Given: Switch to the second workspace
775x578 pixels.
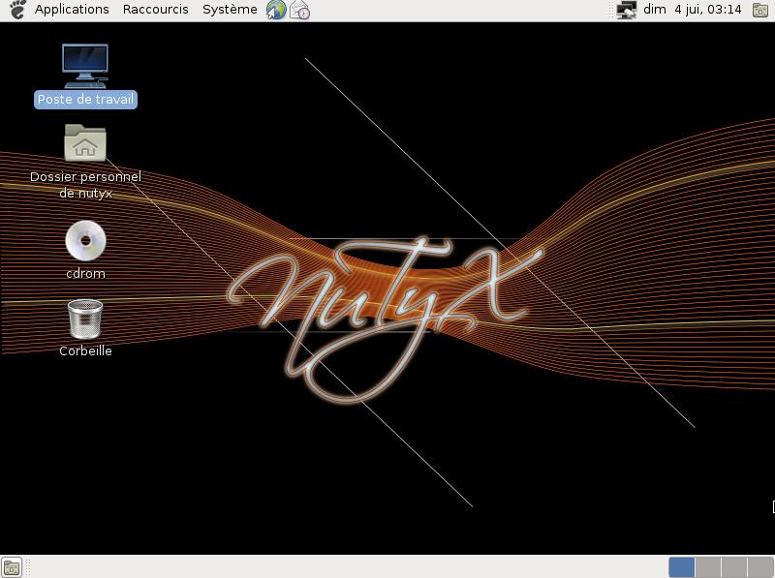Looking at the screenshot, I should point(708,567).
